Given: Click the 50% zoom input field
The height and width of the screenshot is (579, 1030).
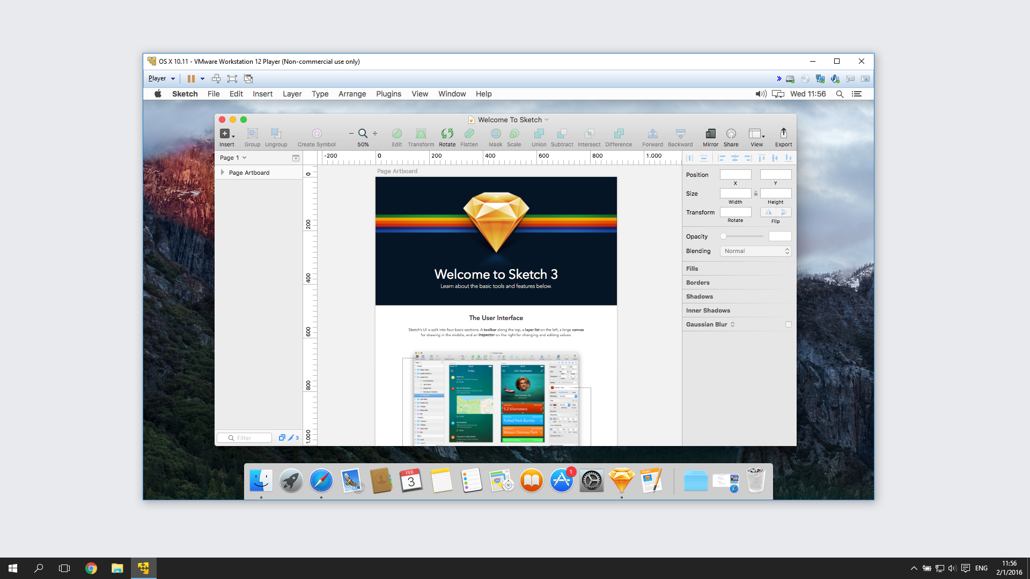Looking at the screenshot, I should (x=364, y=144).
